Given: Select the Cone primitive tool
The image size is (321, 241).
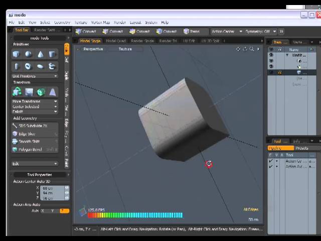Looking at the screenshot, I should click(40, 54).
